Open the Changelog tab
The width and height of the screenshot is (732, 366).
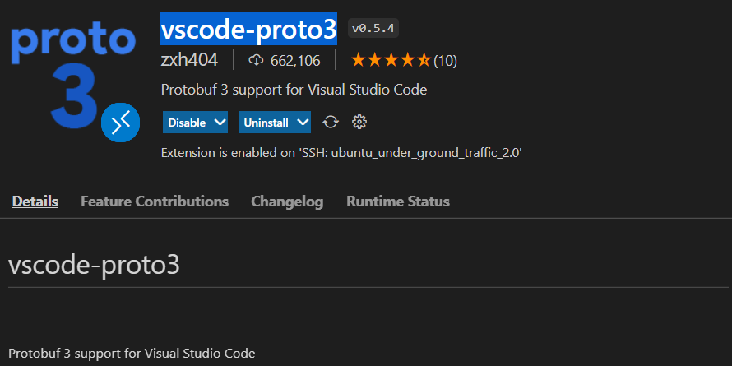pyautogui.click(x=287, y=202)
